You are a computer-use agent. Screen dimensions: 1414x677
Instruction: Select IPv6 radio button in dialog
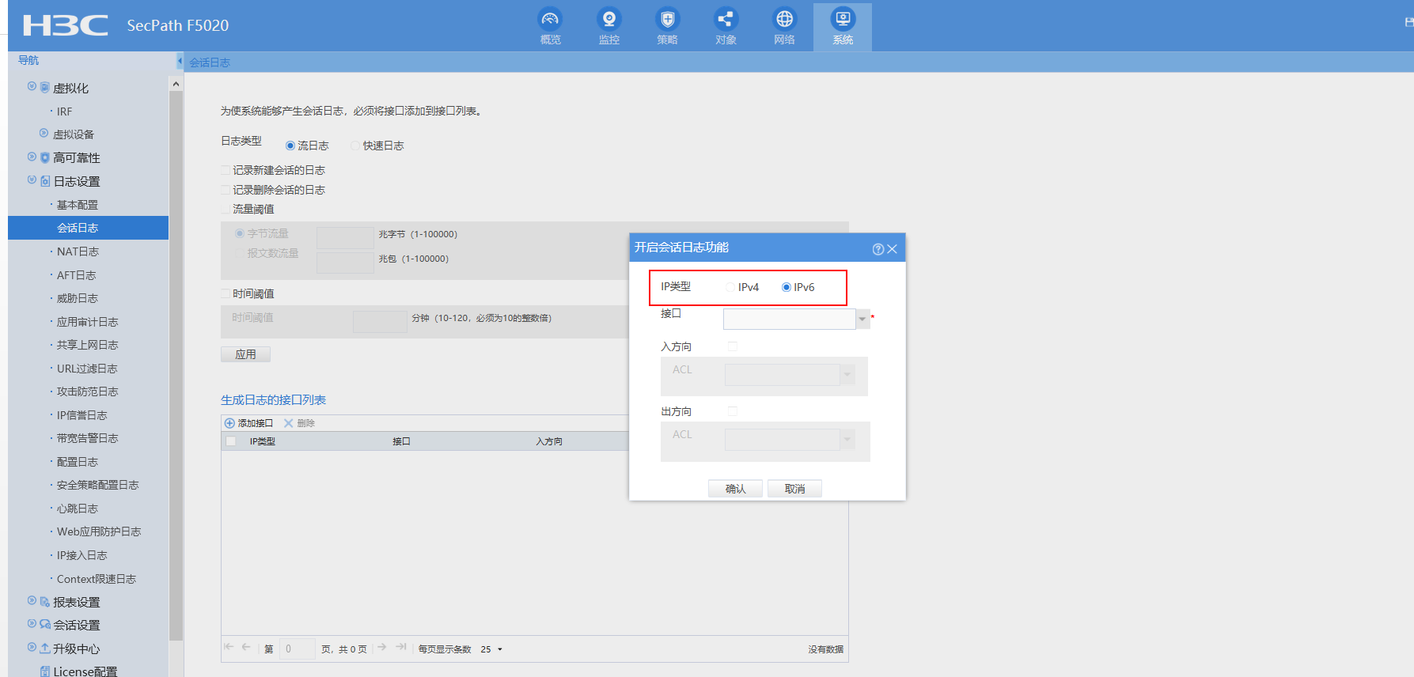tap(787, 287)
